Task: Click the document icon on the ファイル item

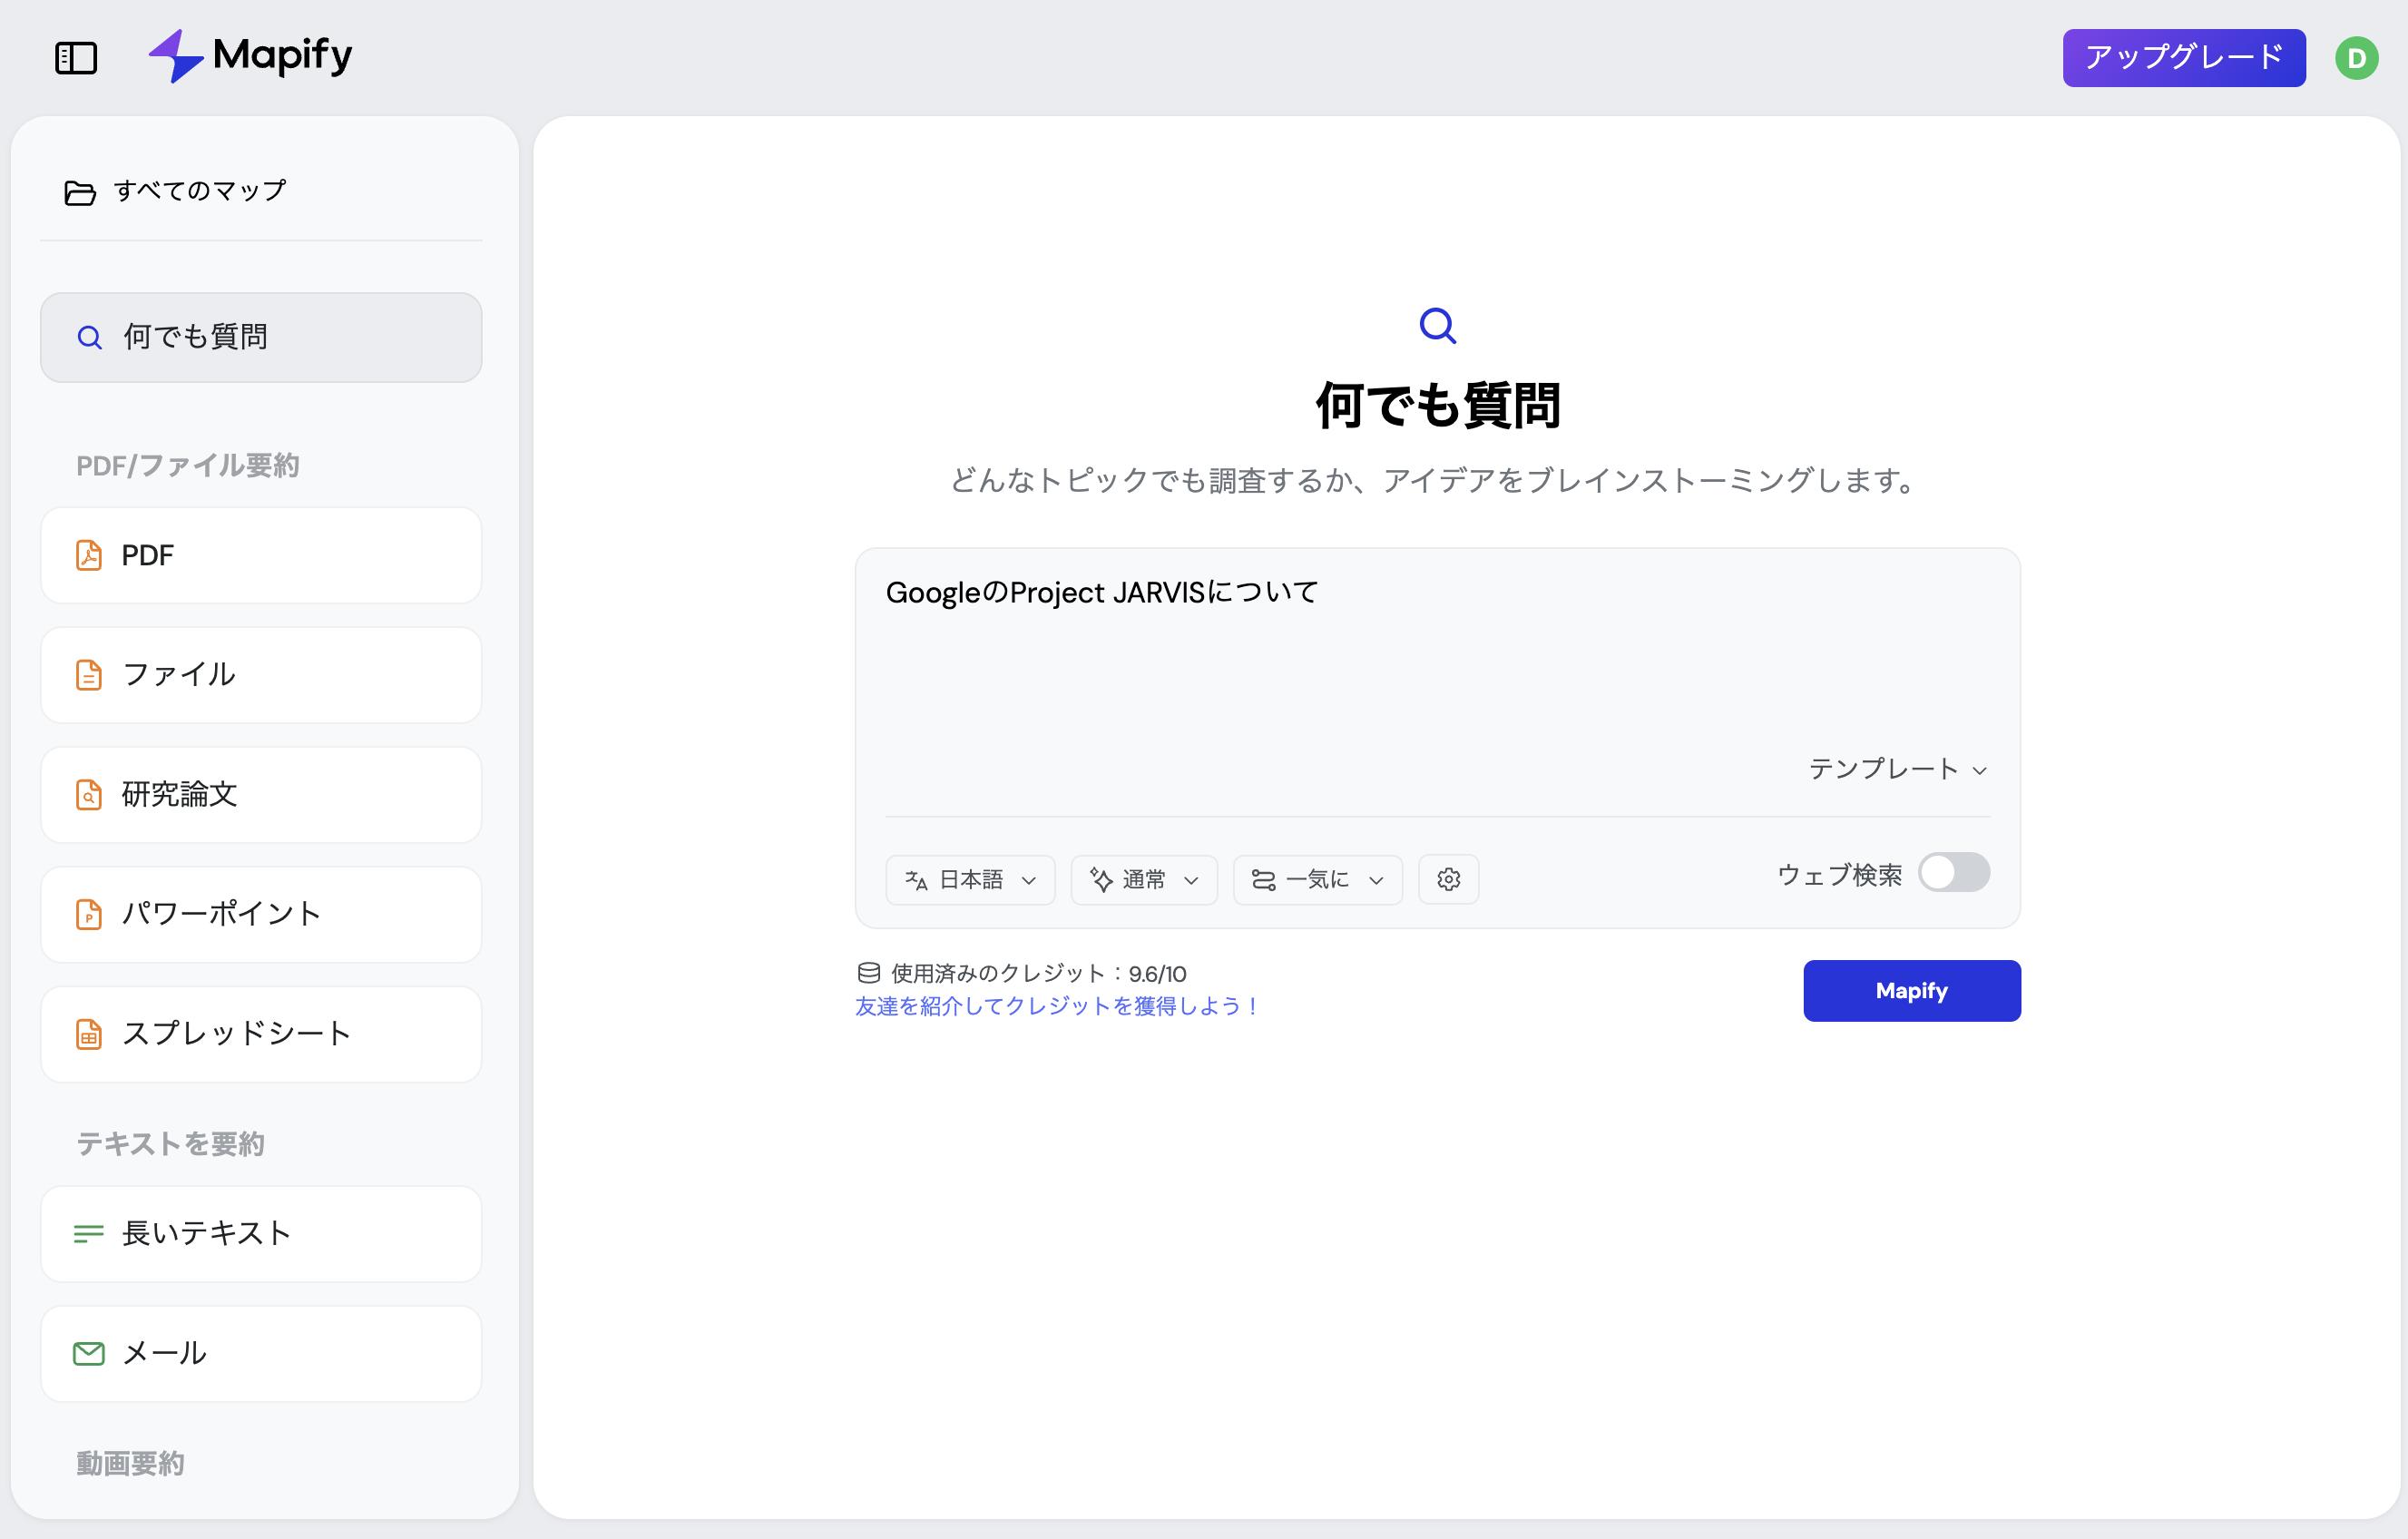Action: 89,675
